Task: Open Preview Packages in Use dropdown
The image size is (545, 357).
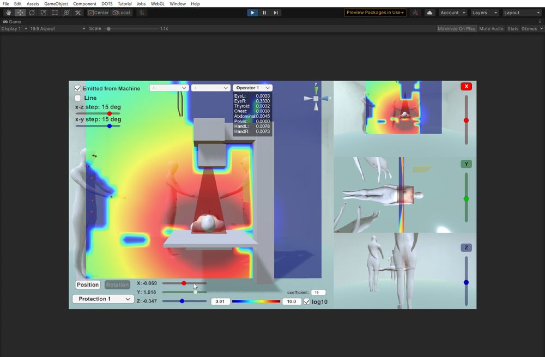Action: (x=375, y=13)
